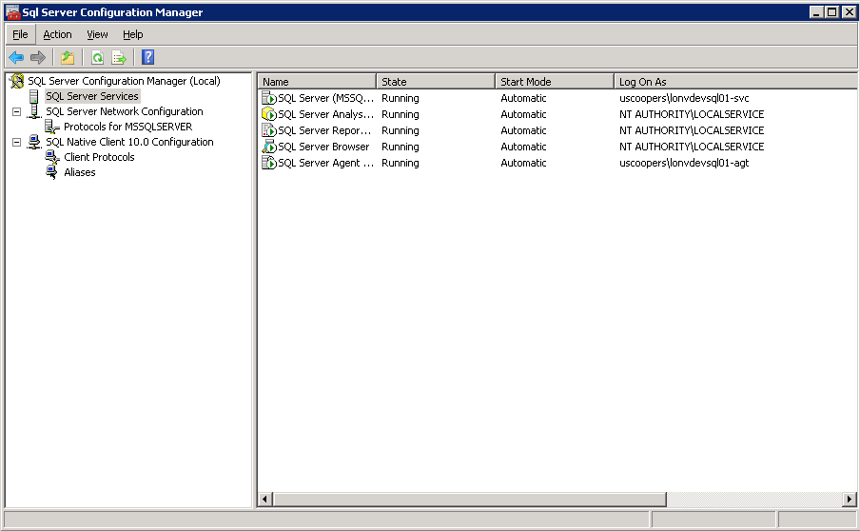Open the File menu
The height and width of the screenshot is (531, 860).
20,34
